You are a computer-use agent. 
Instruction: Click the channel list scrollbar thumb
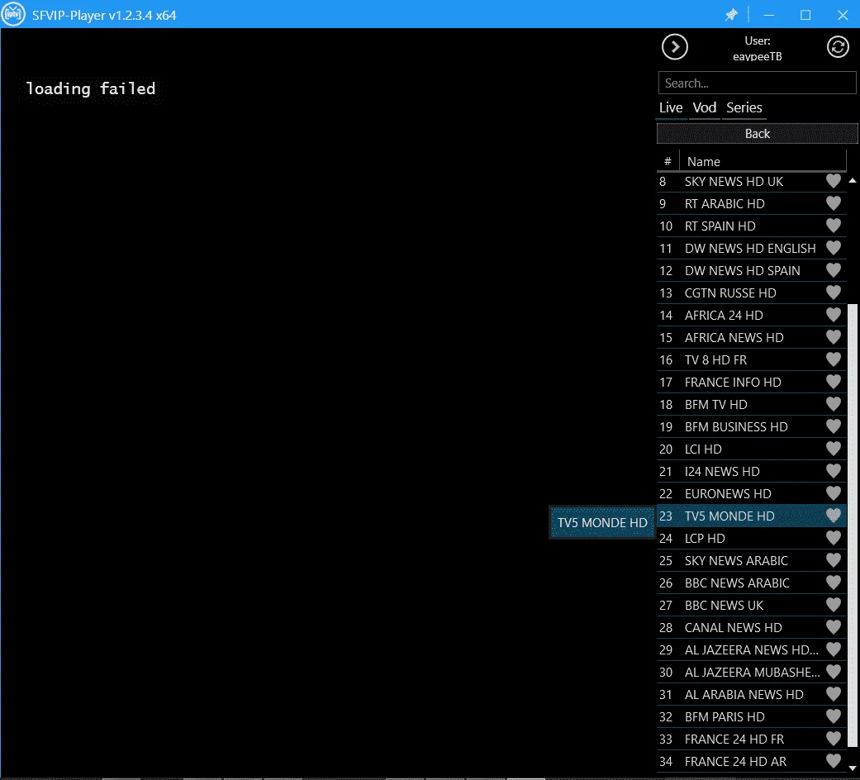[853, 526]
